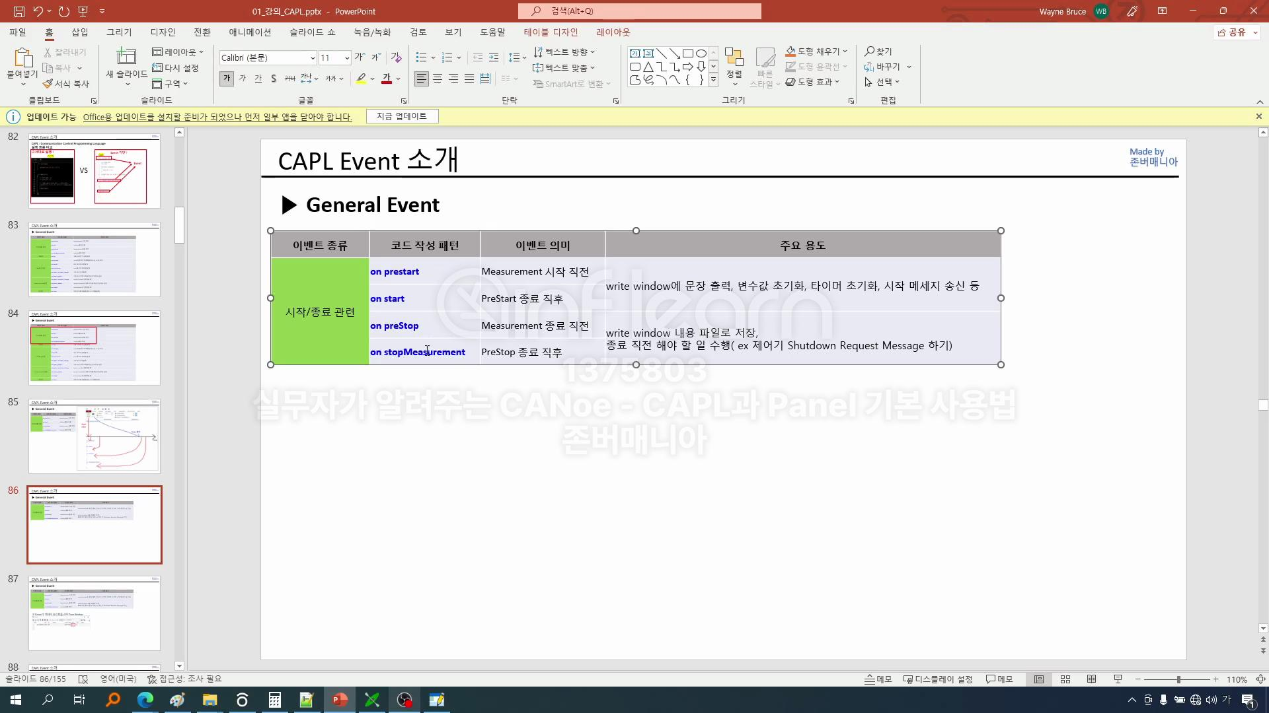Open PowerPoint from the Windows taskbar
Screen dimensions: 1269x713
coord(340,700)
